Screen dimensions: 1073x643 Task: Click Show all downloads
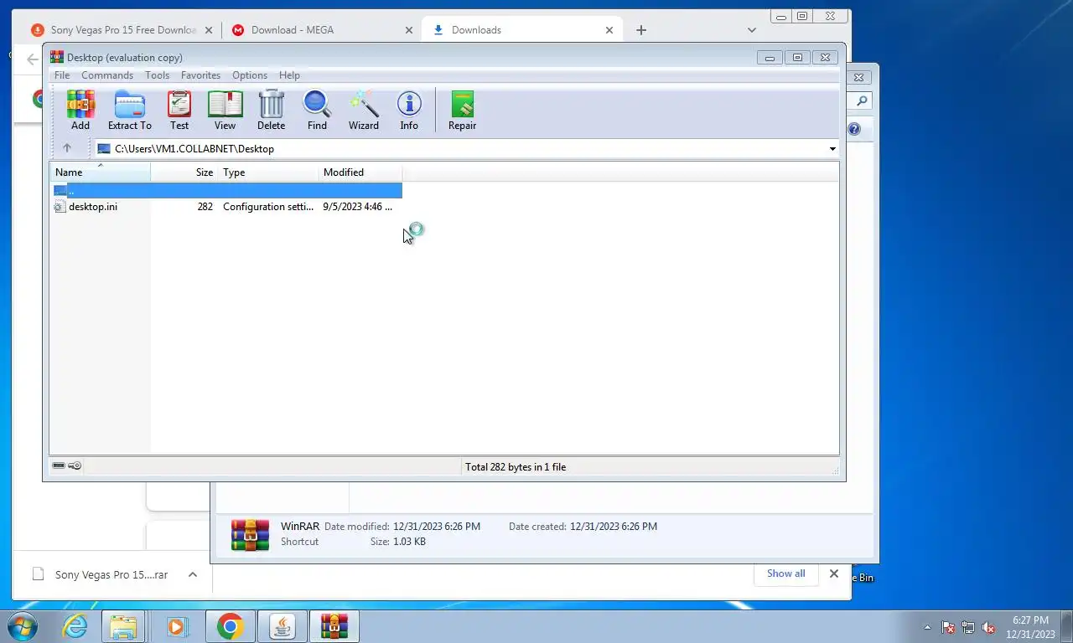click(785, 574)
